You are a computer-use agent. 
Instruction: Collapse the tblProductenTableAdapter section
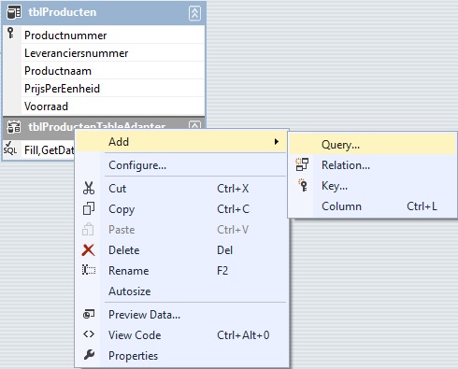click(194, 125)
